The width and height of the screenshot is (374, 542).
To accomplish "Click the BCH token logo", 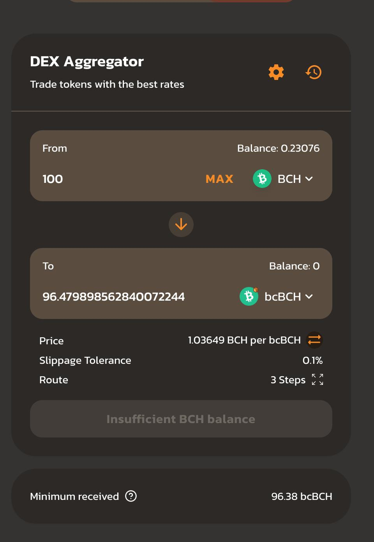I will pyautogui.click(x=262, y=179).
